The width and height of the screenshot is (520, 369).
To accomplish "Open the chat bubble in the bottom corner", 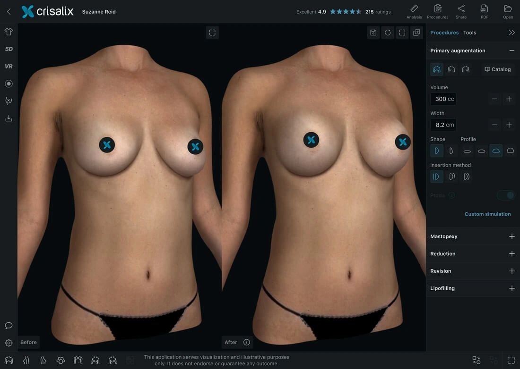I will [8, 325].
